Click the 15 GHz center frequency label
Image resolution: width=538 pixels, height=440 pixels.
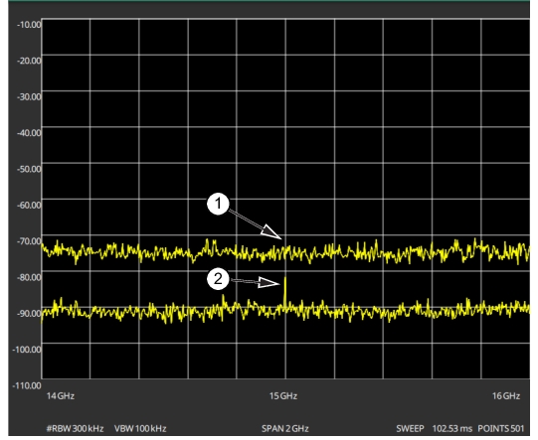click(283, 395)
